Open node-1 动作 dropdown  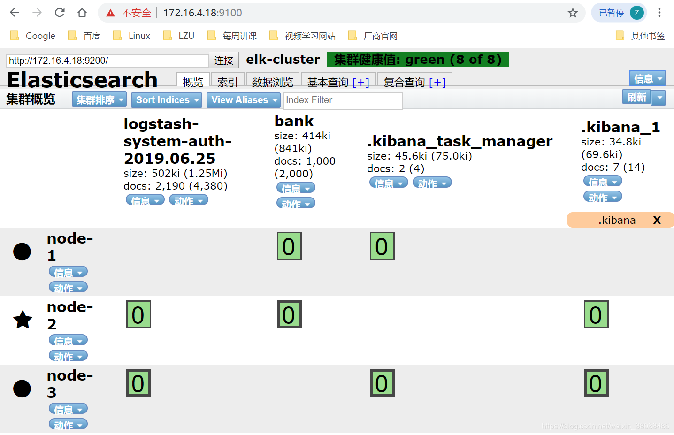(x=68, y=288)
